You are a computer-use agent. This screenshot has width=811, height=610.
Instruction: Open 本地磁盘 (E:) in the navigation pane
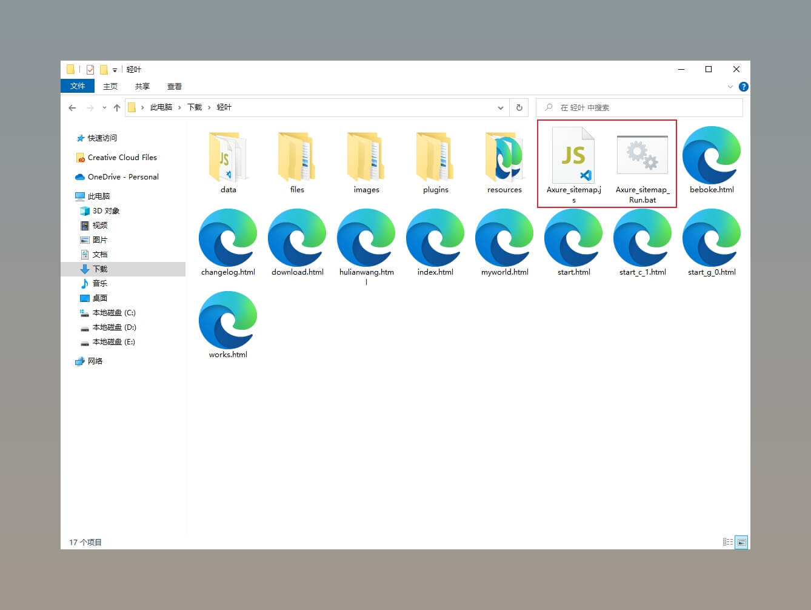click(x=114, y=342)
